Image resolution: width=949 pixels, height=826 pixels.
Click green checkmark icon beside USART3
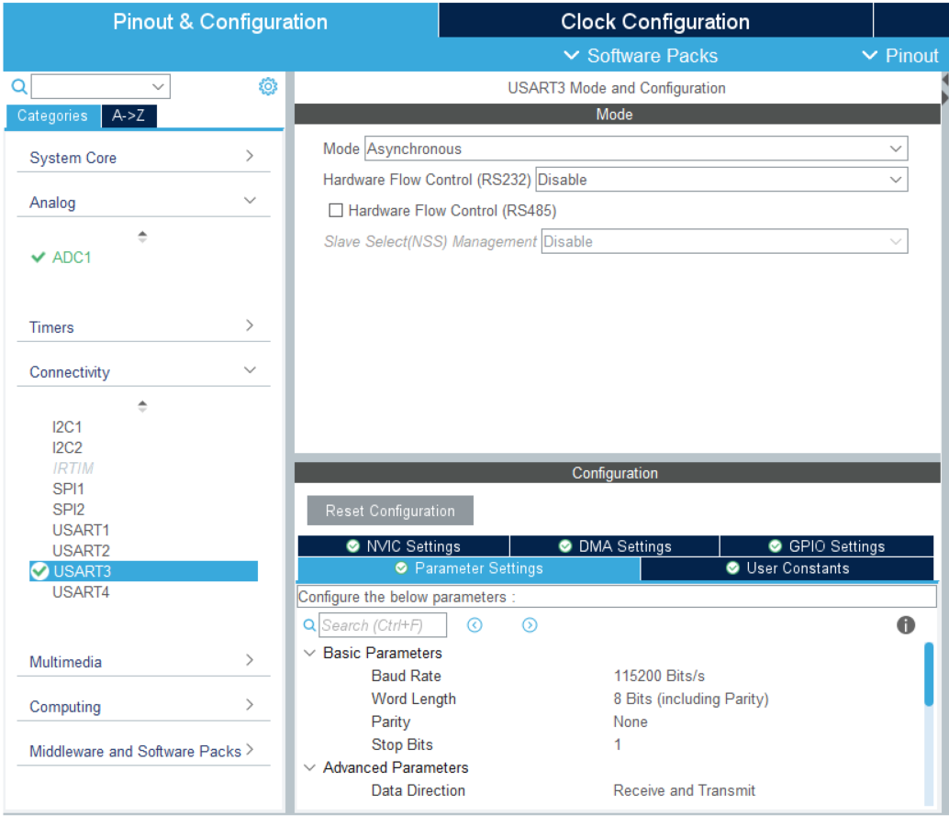[x=39, y=571]
